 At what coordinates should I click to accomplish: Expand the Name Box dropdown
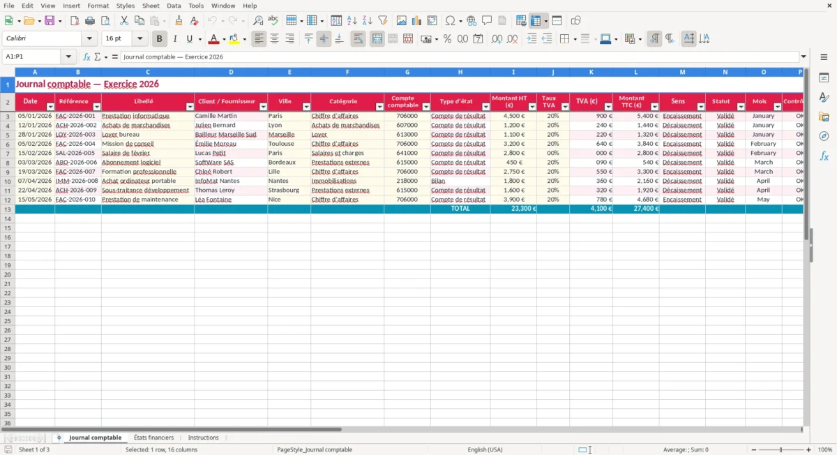point(68,57)
